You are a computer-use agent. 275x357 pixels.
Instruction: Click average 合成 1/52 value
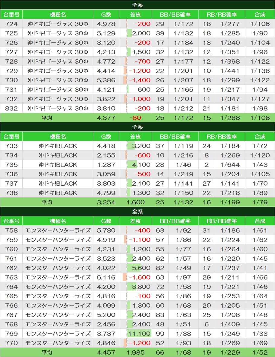tap(260, 352)
